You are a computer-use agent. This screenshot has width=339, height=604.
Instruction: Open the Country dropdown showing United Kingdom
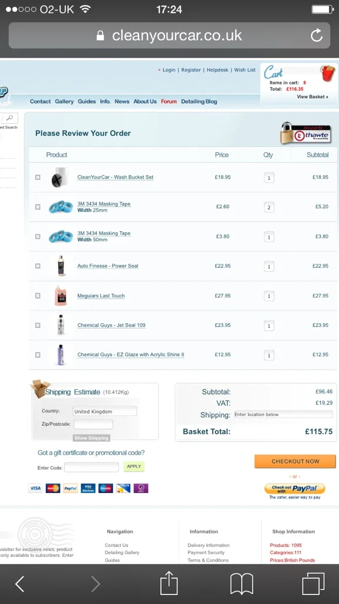(105, 411)
